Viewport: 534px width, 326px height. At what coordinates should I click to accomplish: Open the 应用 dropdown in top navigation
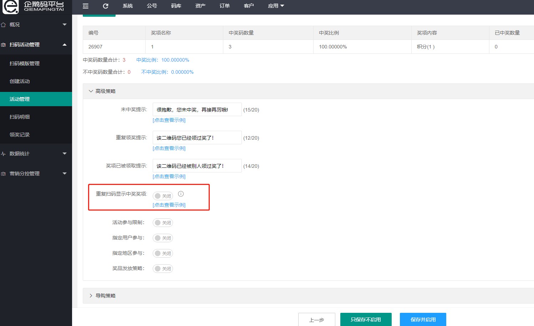pyautogui.click(x=276, y=6)
